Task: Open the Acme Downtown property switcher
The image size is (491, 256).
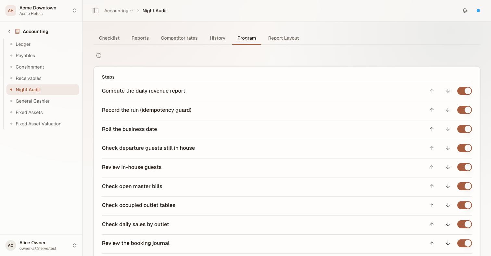Action: pyautogui.click(x=41, y=11)
